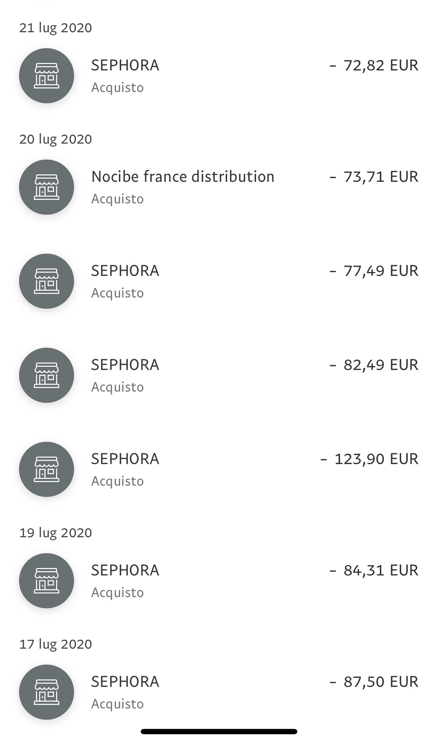The height and width of the screenshot is (742, 438).
Task: Open SEPHORA purchase of 77,49 EUR
Action: [x=219, y=281]
